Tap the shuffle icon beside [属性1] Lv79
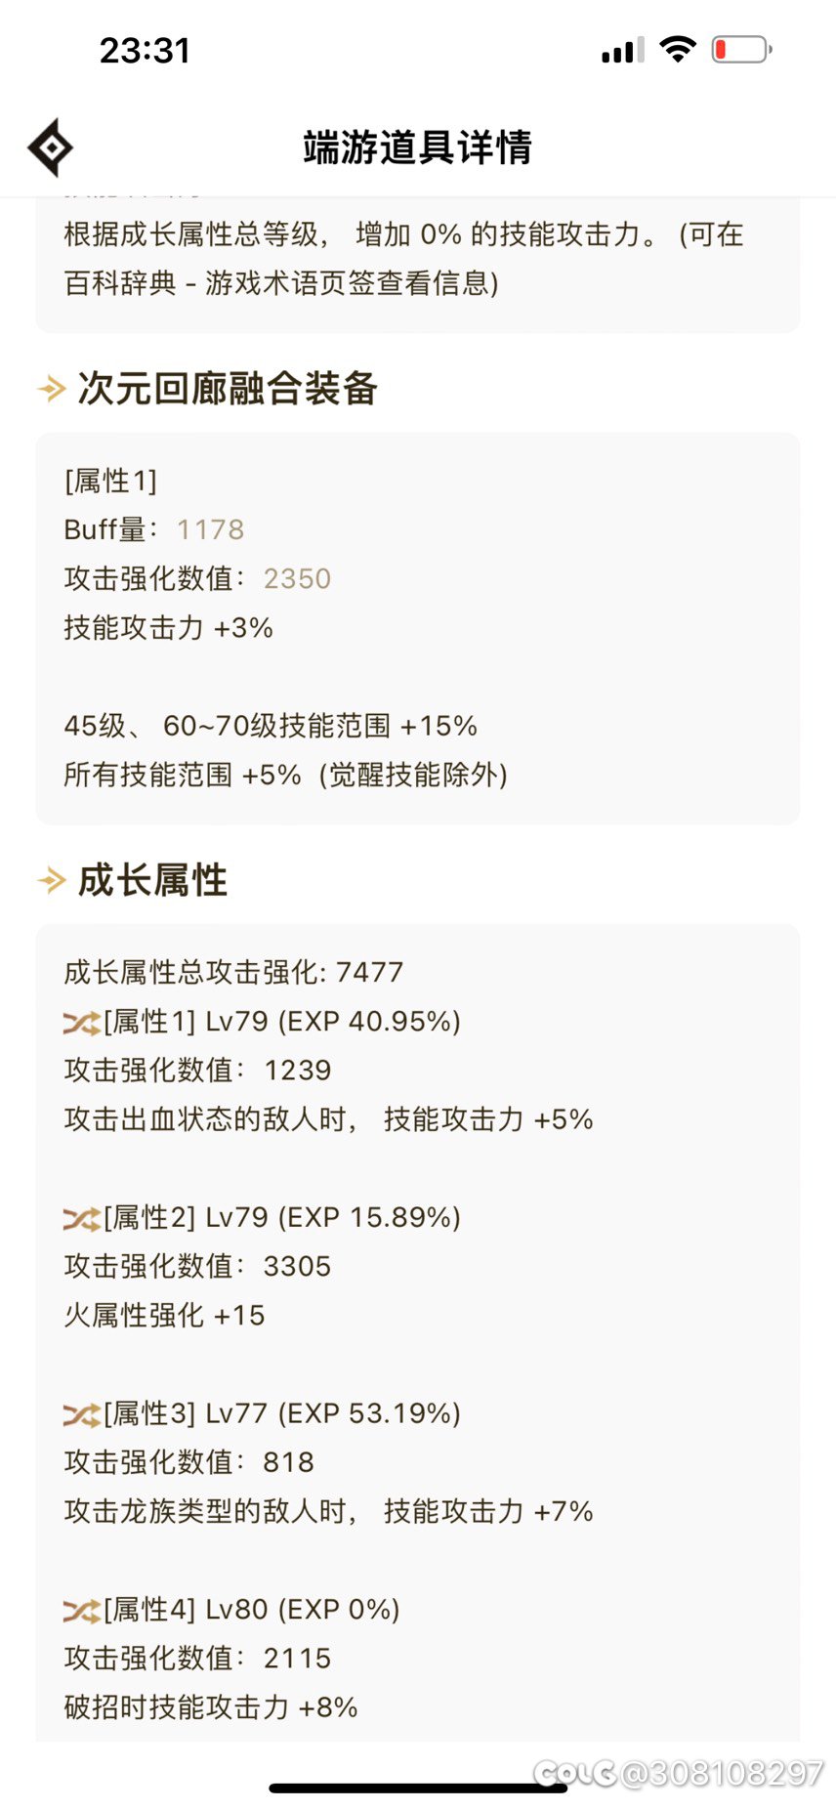Viewport: 836px width, 1809px height. (x=82, y=1022)
